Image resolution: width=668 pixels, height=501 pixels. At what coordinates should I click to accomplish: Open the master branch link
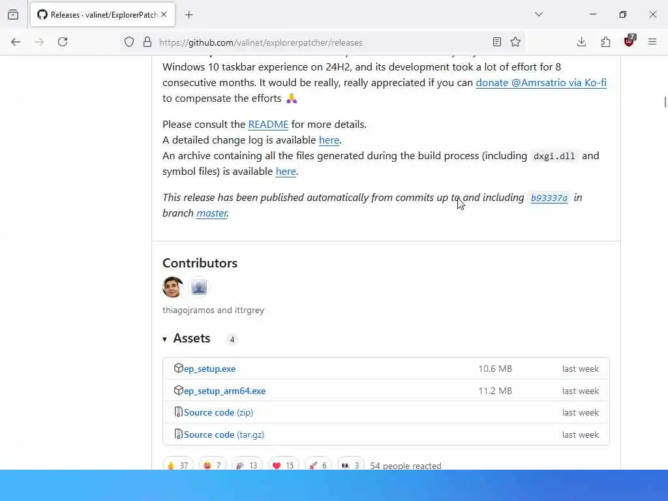[x=212, y=213]
